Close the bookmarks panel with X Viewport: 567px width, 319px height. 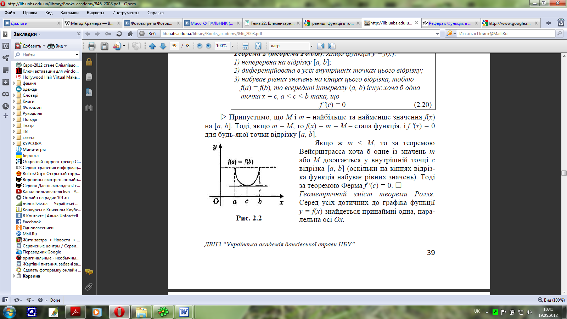(x=79, y=34)
